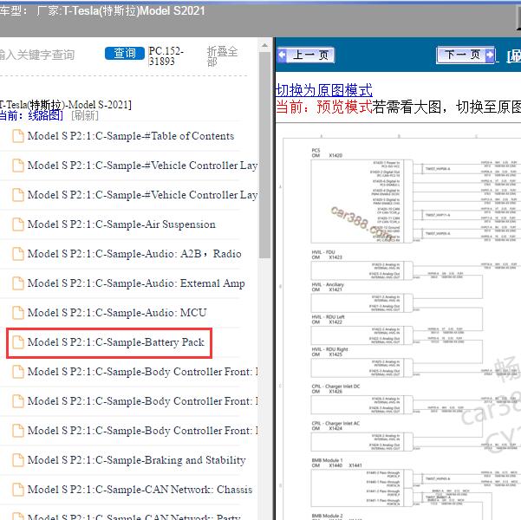
Task: Click the PC.152-31893 code text
Action: pos(166,56)
